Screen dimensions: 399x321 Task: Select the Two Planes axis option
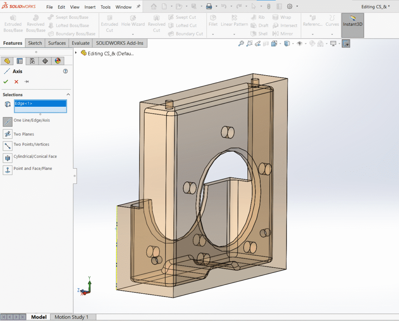pos(8,134)
